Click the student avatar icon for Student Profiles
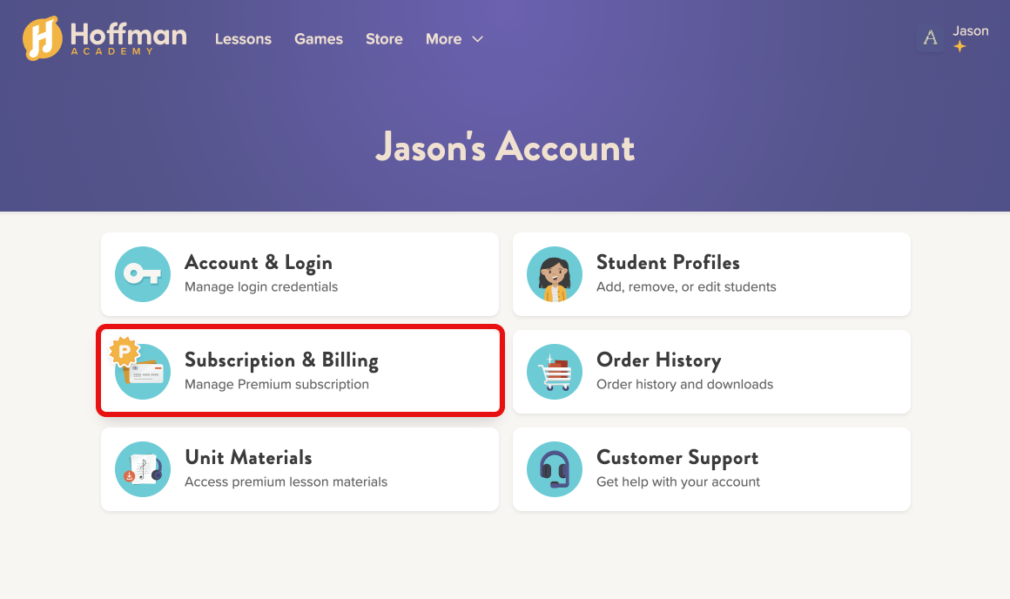1010x599 pixels. (555, 274)
